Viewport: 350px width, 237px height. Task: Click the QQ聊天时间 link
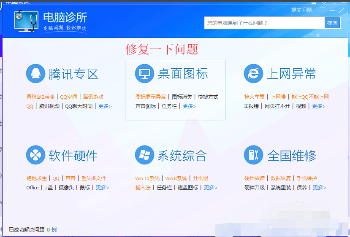pyautogui.click(x=79, y=106)
